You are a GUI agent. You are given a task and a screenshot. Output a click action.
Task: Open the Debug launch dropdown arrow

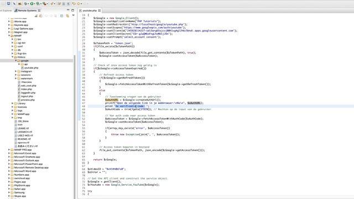tap(28, 4)
